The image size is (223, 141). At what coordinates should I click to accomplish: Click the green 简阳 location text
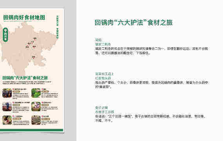(x=99, y=40)
